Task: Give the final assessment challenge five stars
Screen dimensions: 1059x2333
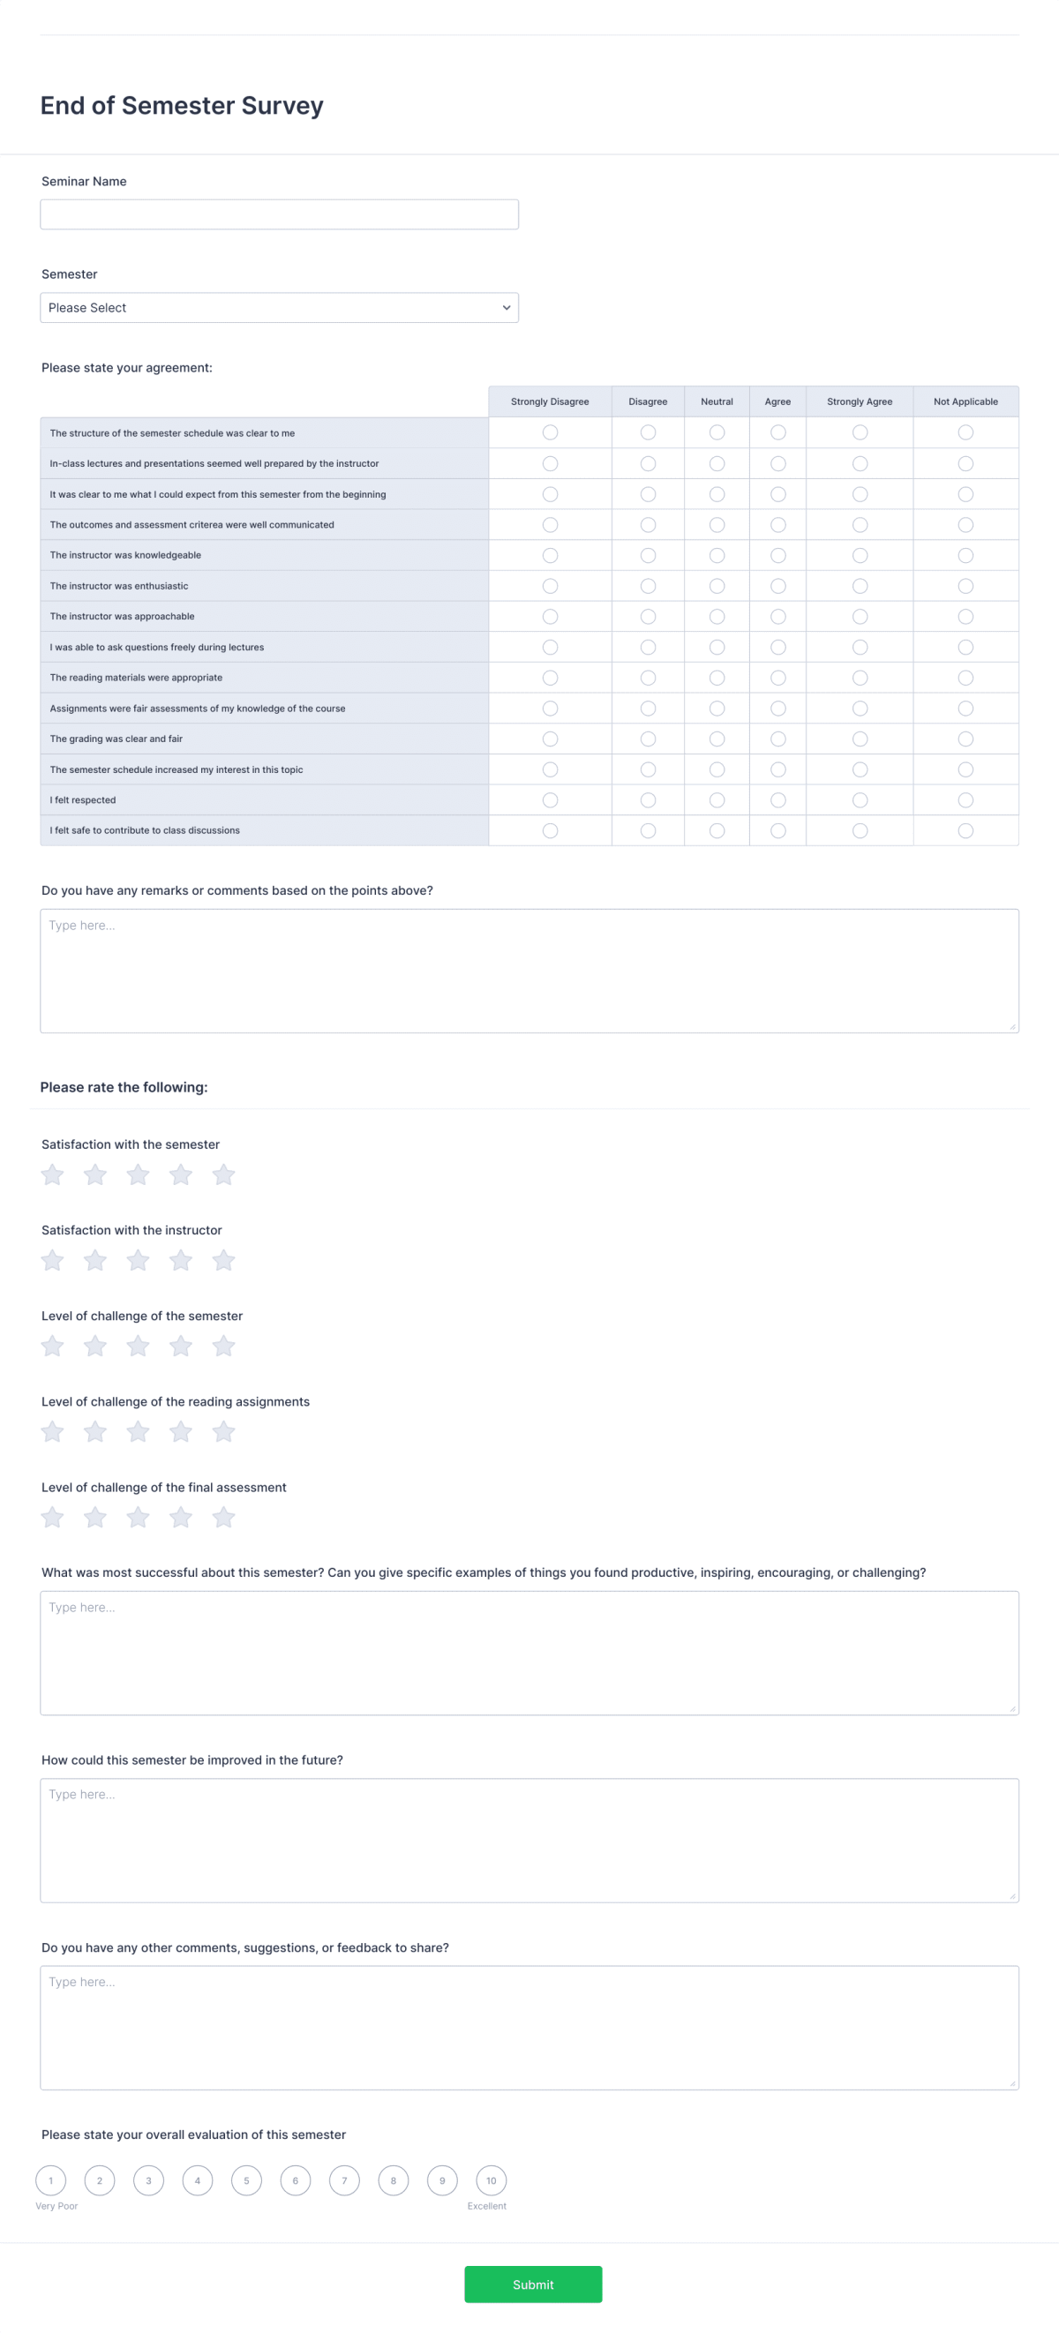Action: pyautogui.click(x=223, y=1517)
